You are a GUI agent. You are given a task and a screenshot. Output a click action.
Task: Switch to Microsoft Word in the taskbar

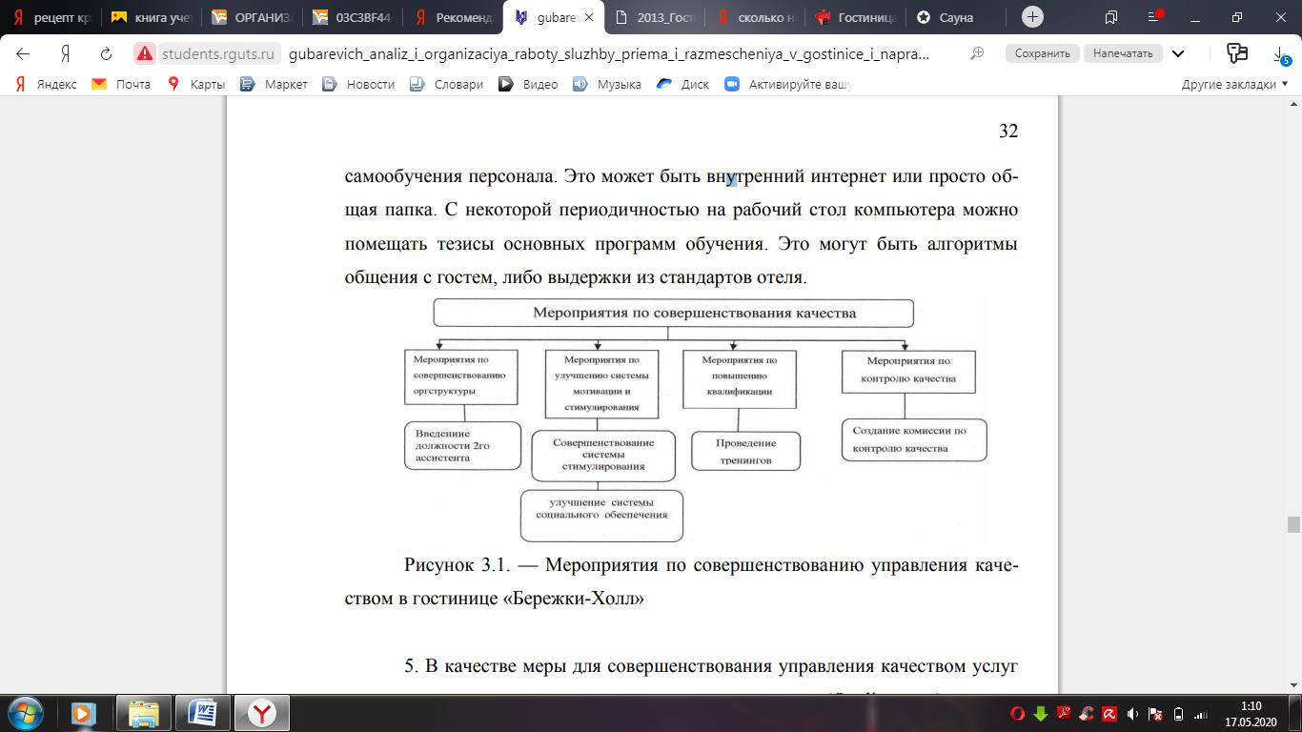(x=203, y=713)
